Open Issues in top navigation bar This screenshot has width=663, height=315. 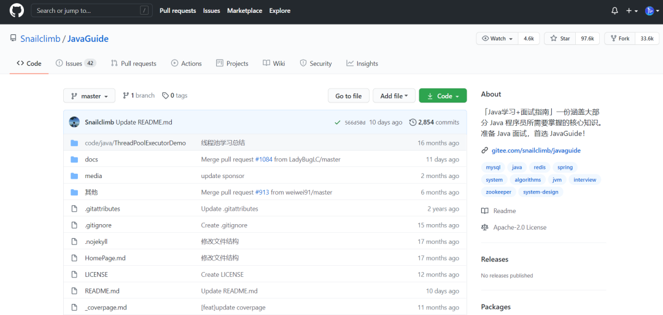[x=211, y=11]
